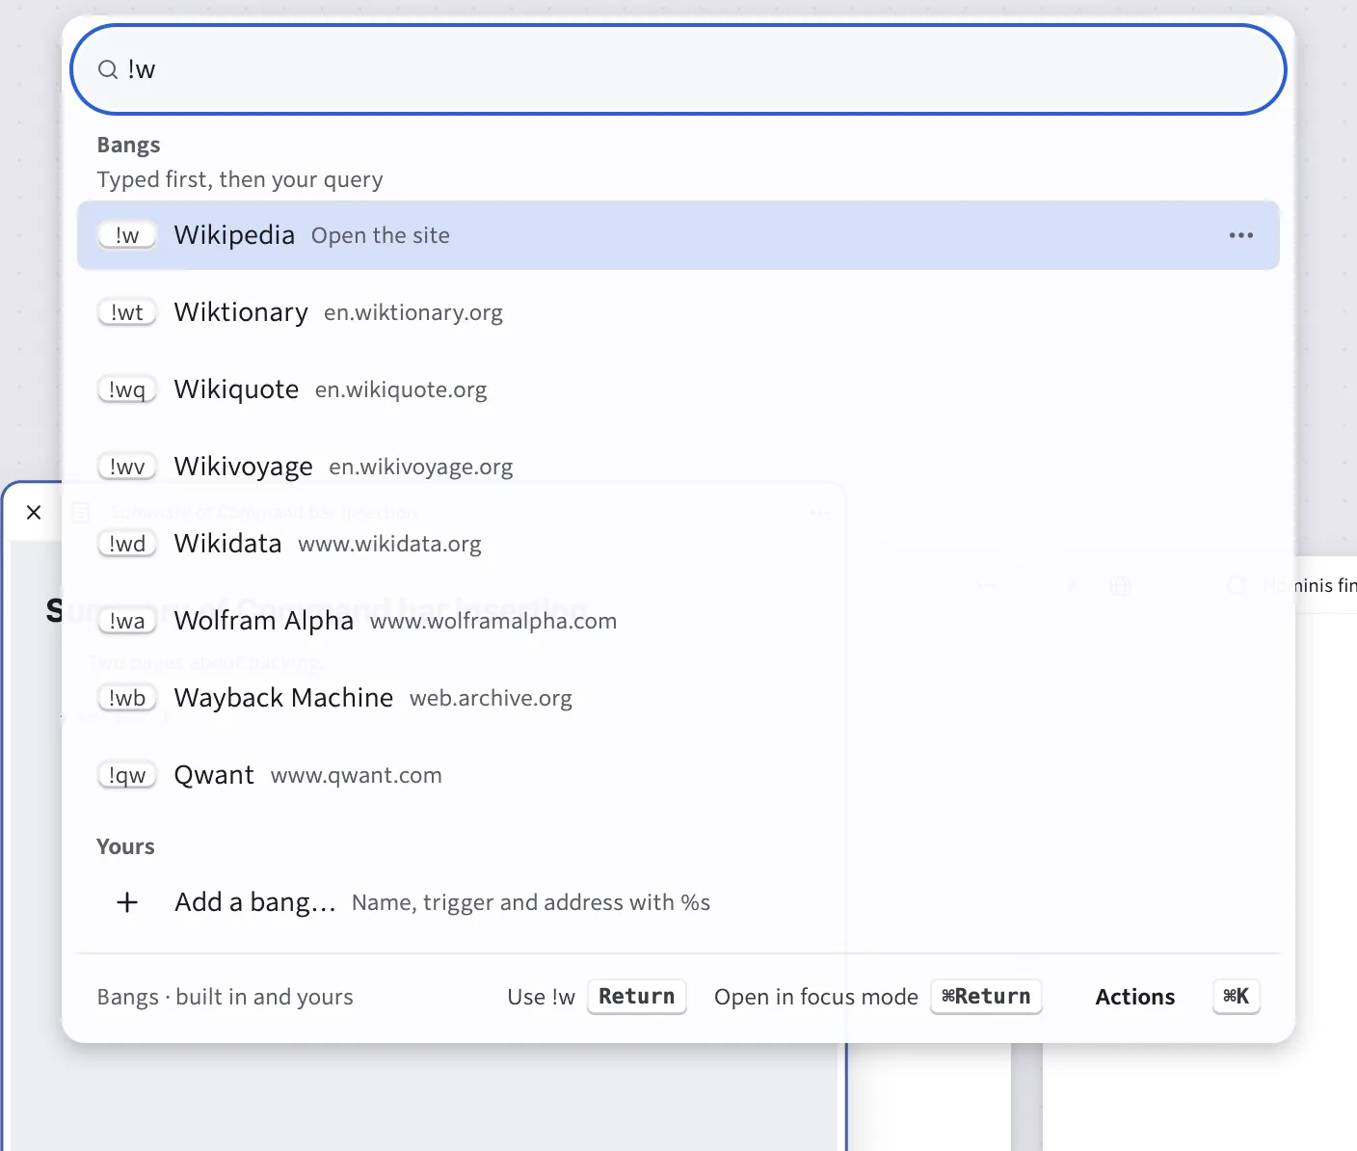This screenshot has height=1151, width=1357.
Task: Click www.wolframalpha.com address text
Action: pyautogui.click(x=493, y=621)
